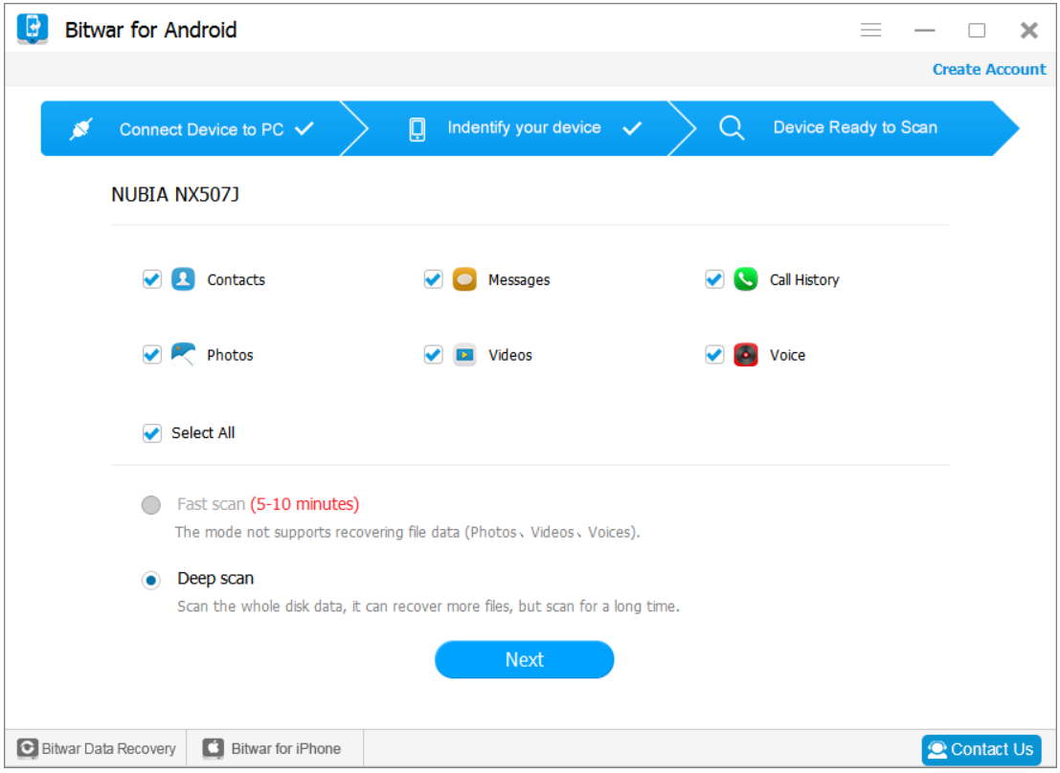Open the Create Account link

pyautogui.click(x=989, y=69)
